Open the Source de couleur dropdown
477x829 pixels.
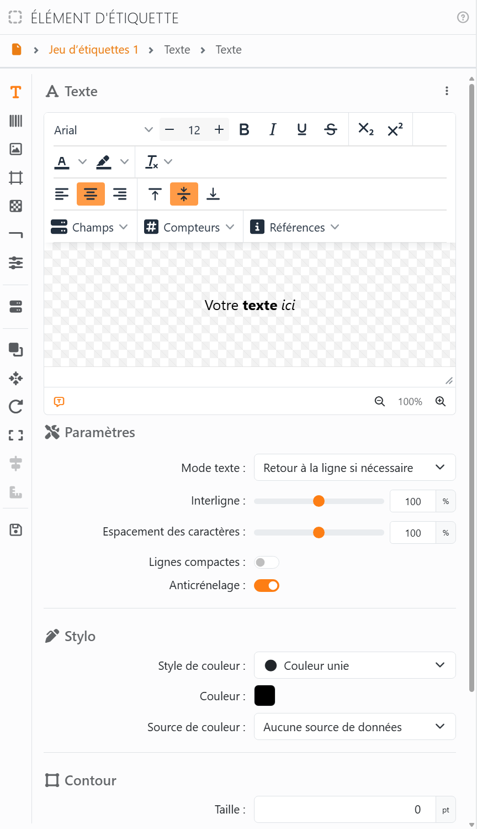[x=355, y=727]
